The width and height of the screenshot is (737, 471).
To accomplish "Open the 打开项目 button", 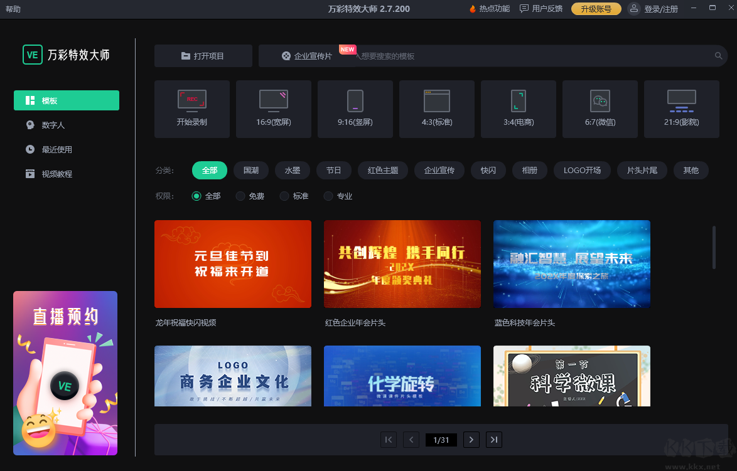I will coord(203,55).
